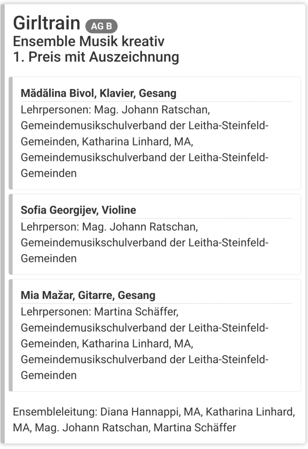The width and height of the screenshot is (308, 449).
Task: Click the AG B badge
Action: click(x=101, y=26)
